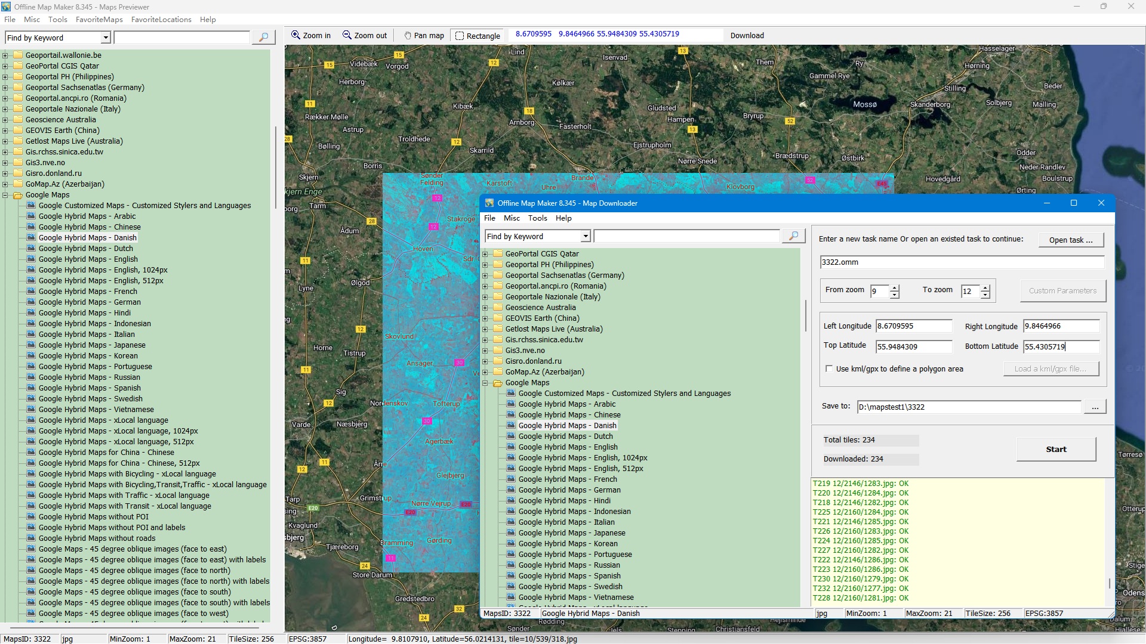Open FavoriteMaps menu
Image resolution: width=1146 pixels, height=644 pixels.
coord(99,20)
